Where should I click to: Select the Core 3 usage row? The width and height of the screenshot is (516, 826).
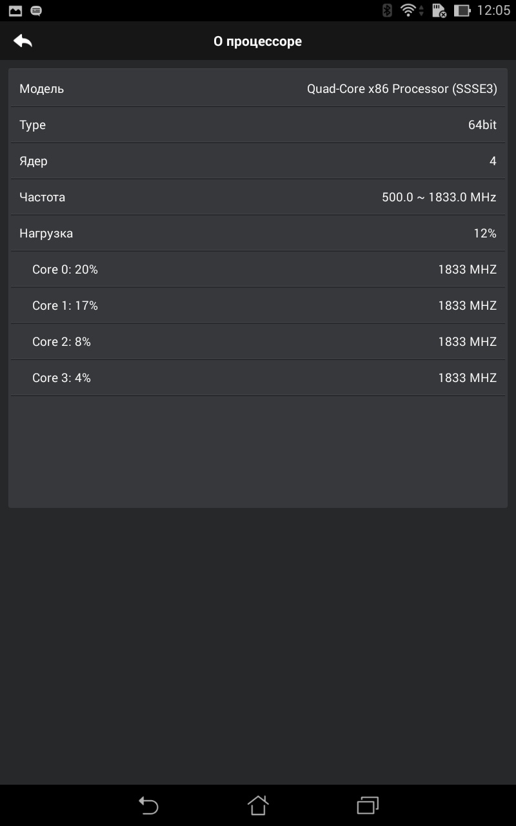pos(258,378)
